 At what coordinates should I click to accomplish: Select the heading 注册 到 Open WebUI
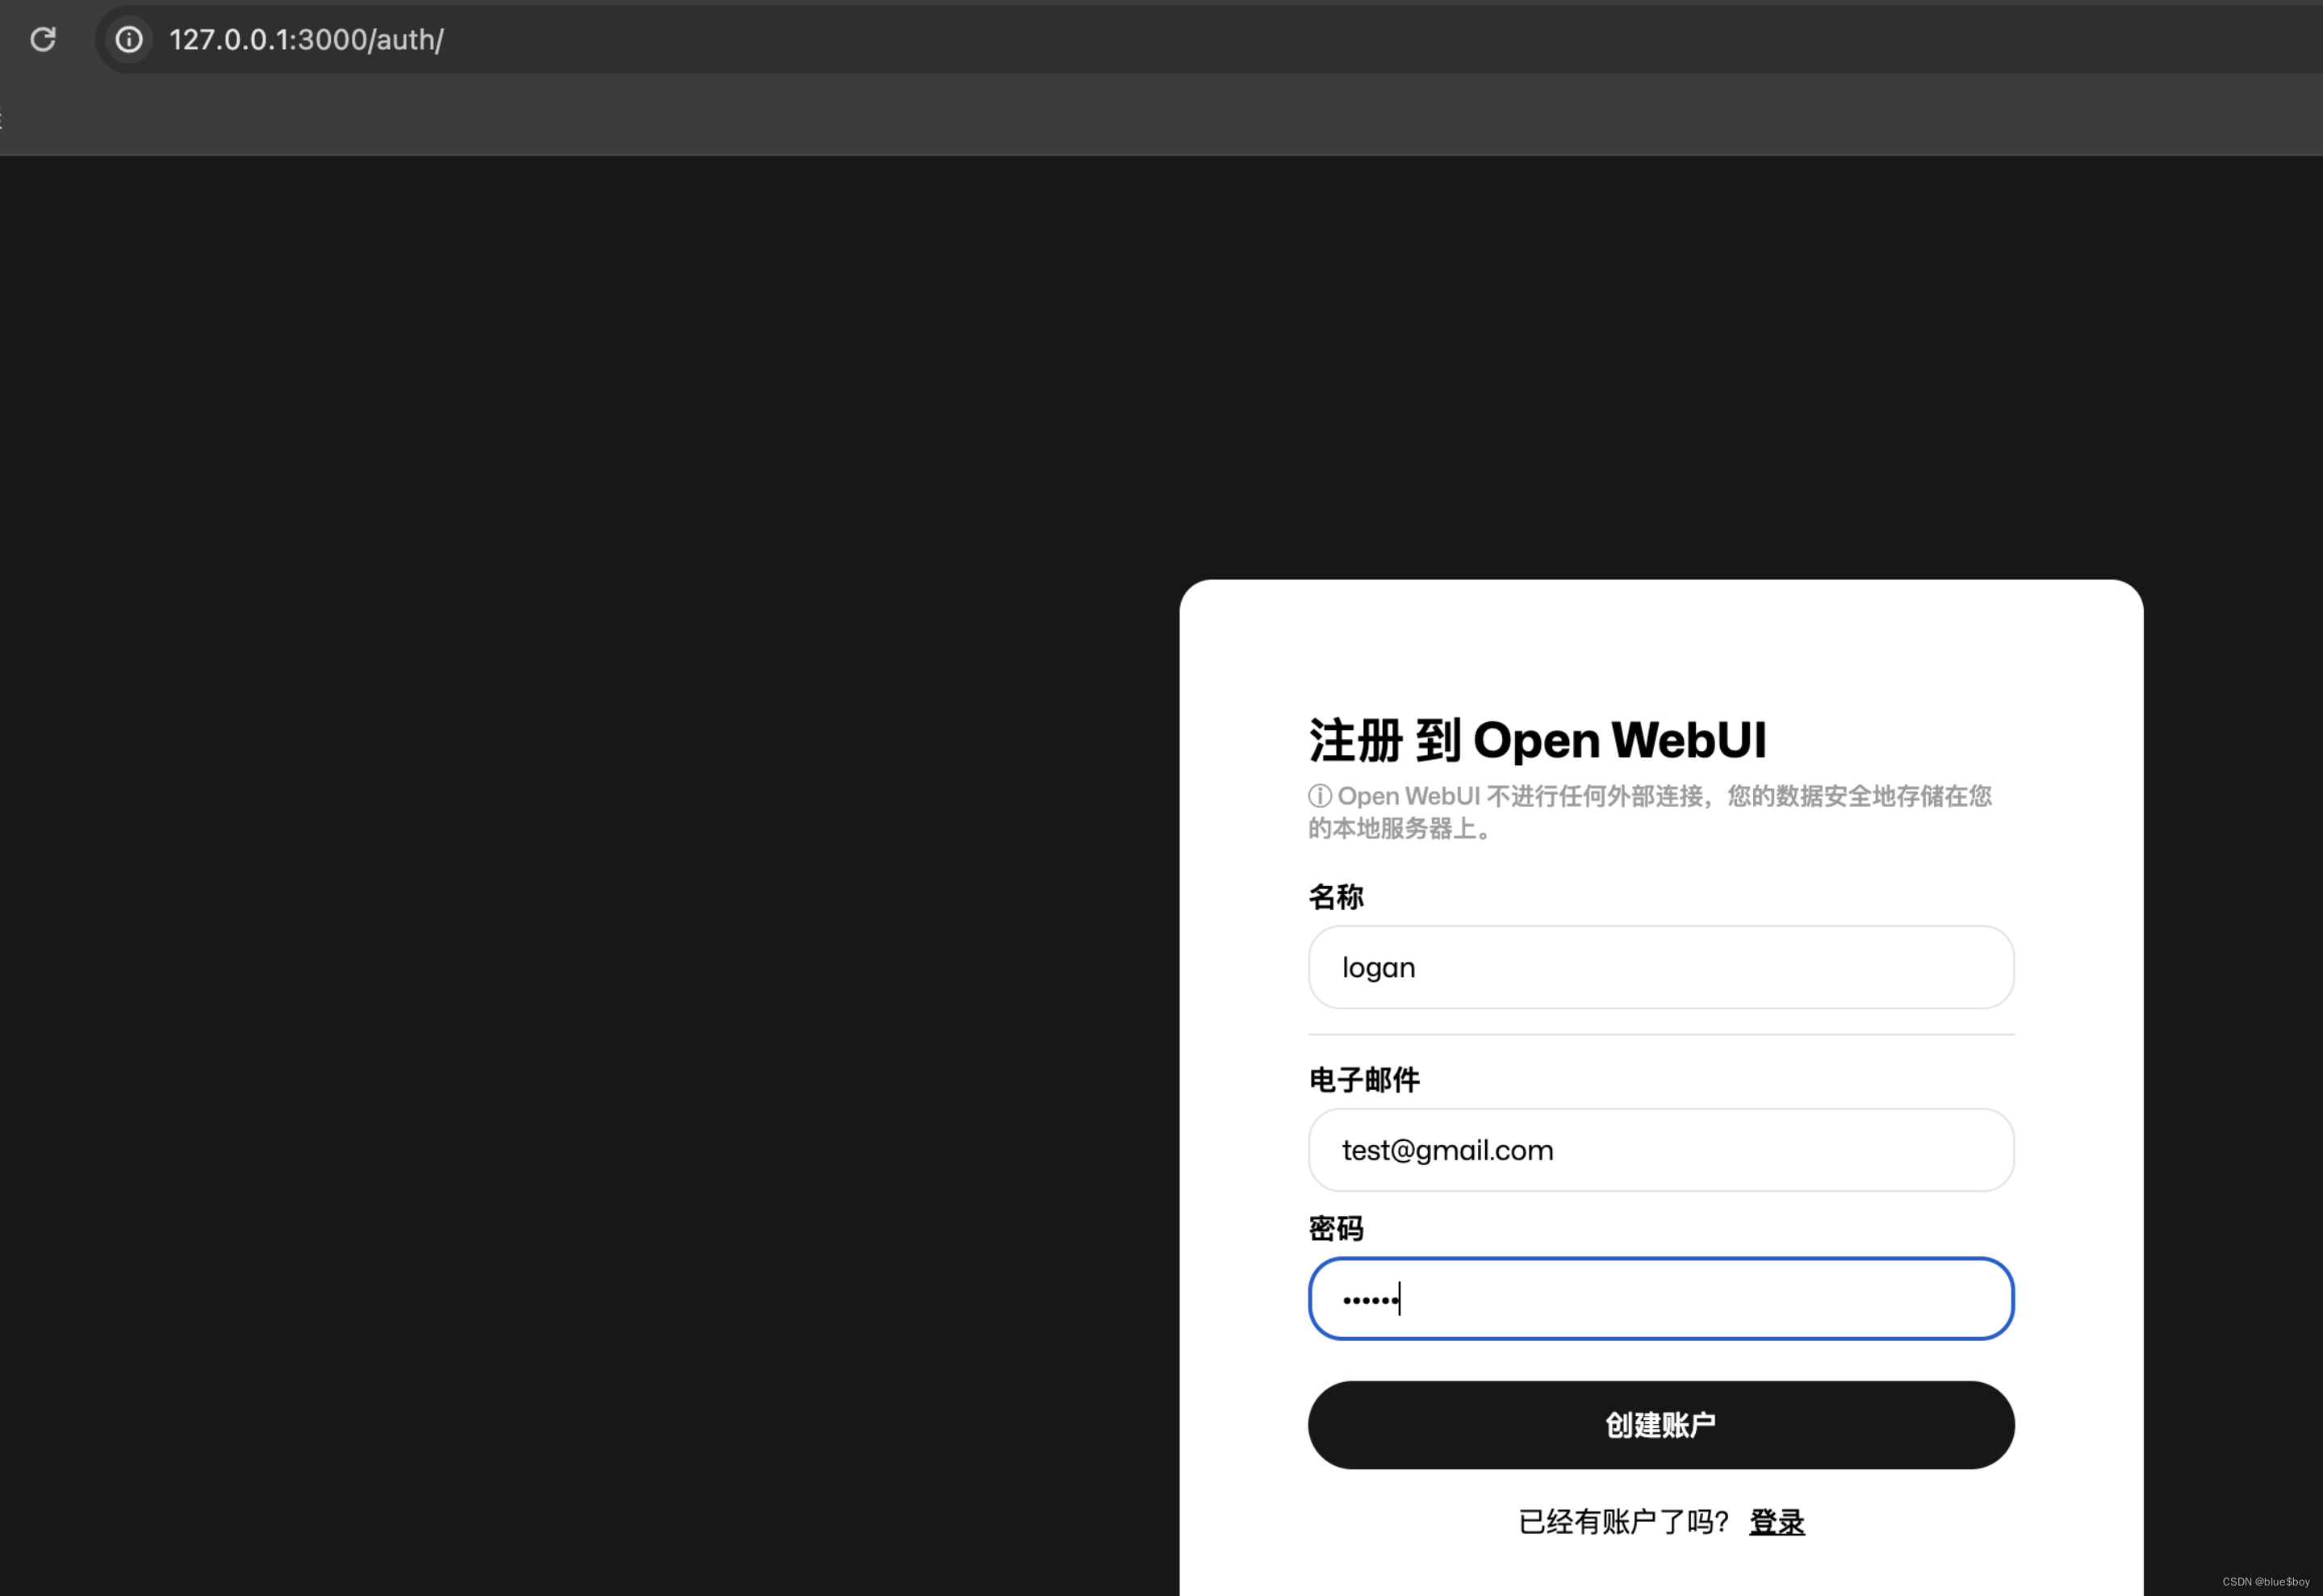tap(1538, 740)
